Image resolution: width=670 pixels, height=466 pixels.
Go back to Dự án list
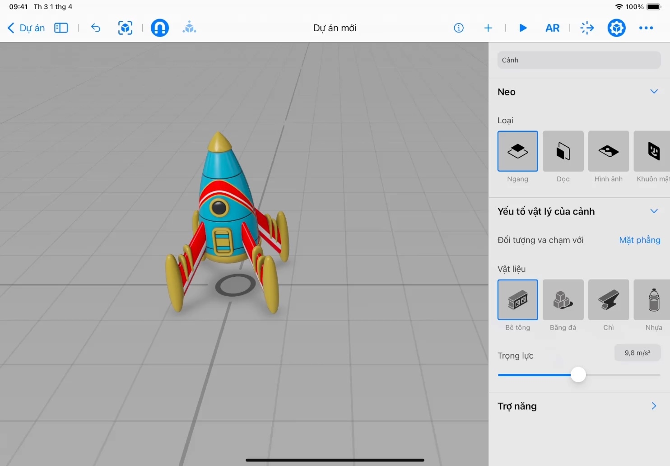tap(26, 28)
